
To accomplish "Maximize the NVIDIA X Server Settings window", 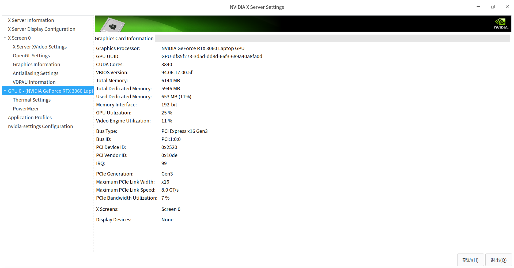I will point(493,7).
